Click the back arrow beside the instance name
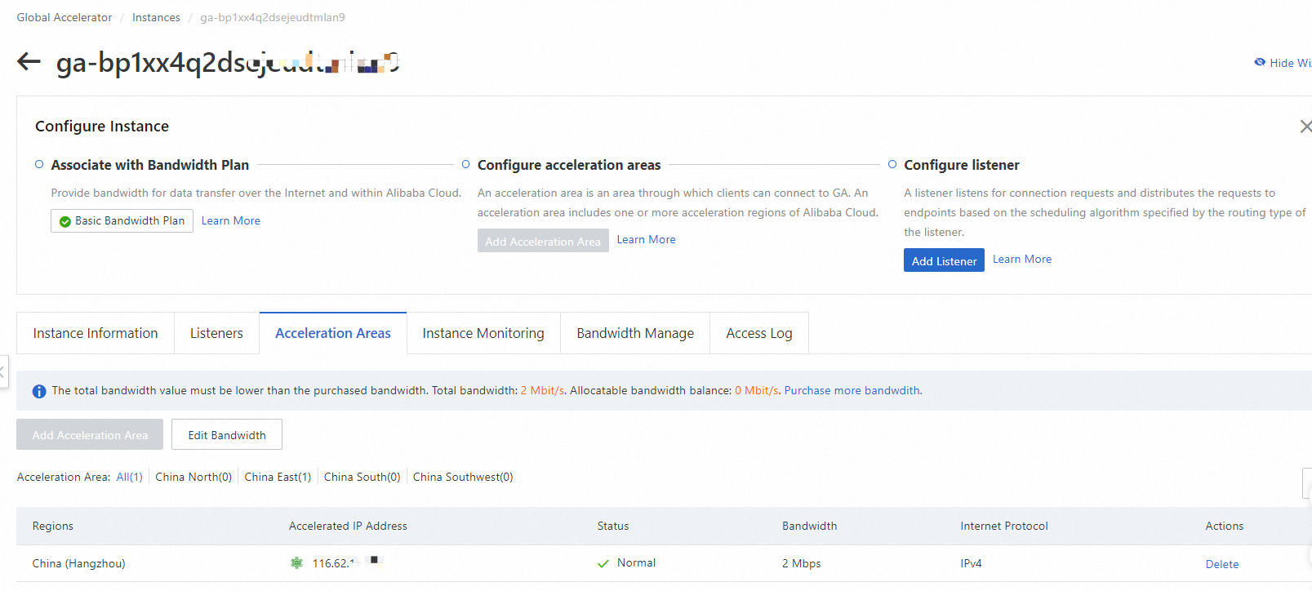 (x=29, y=62)
